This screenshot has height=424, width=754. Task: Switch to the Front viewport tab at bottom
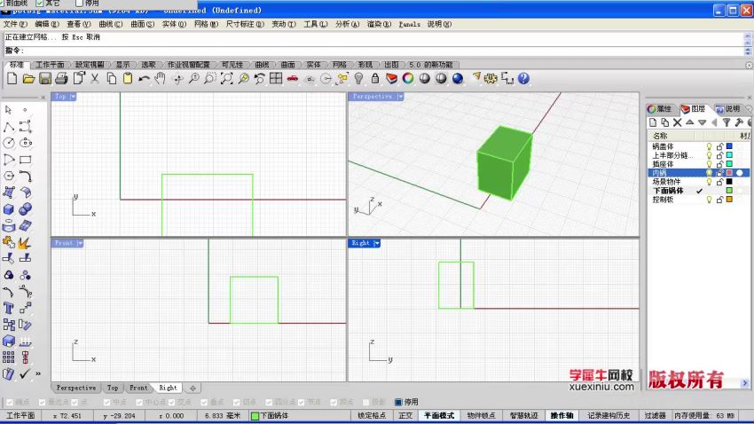(x=138, y=388)
